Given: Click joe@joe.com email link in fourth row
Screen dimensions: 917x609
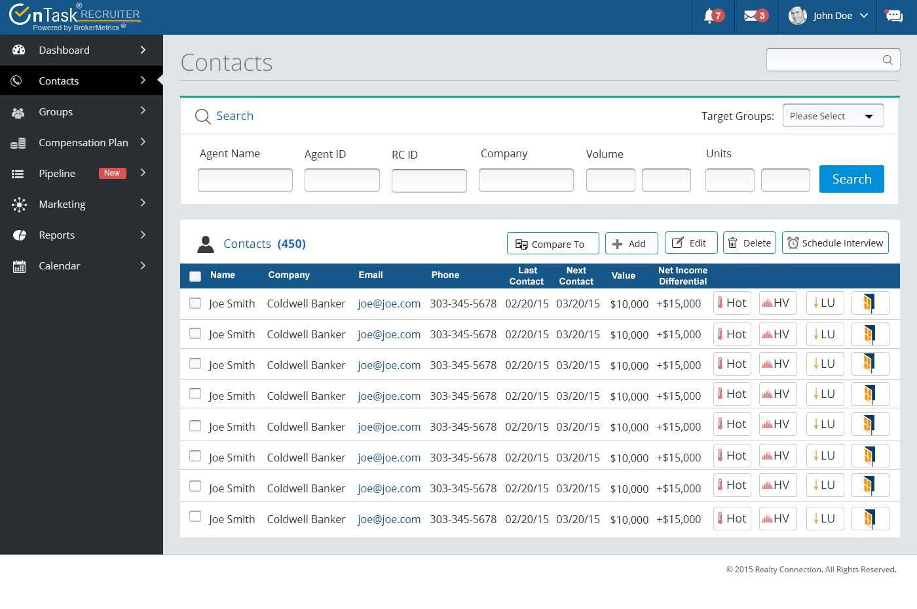Looking at the screenshot, I should [x=389, y=396].
